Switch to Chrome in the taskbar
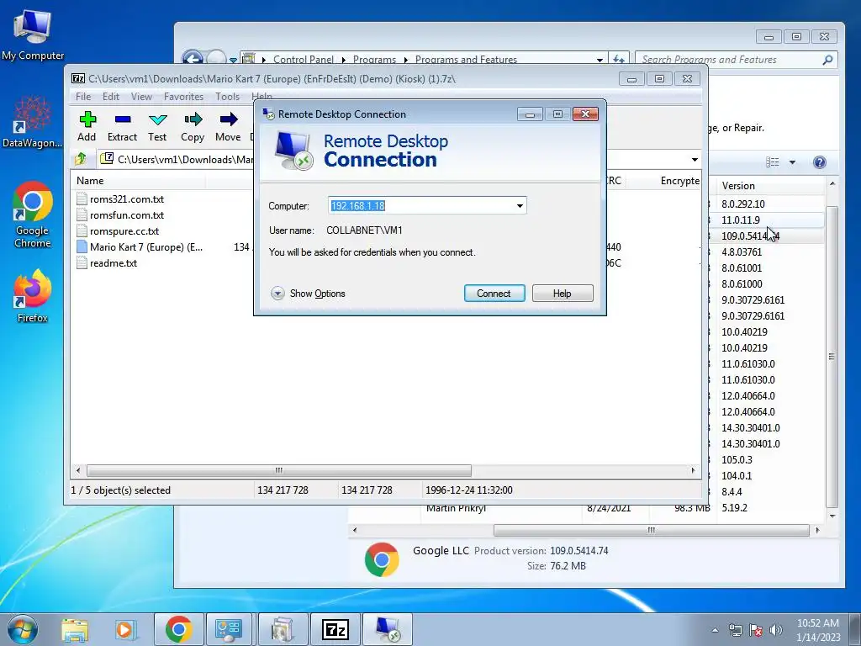The image size is (861, 646). [178, 629]
